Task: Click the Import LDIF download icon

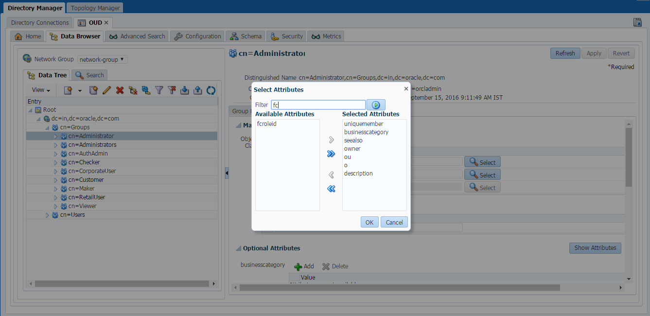Action: [x=185, y=90]
